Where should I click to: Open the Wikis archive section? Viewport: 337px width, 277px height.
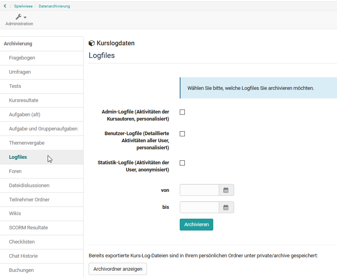pos(15,214)
